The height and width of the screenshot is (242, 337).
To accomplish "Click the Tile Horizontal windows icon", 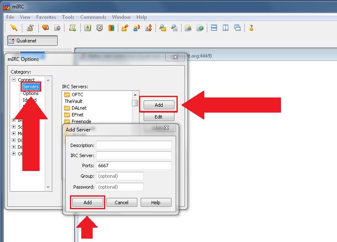I will [x=214, y=28].
